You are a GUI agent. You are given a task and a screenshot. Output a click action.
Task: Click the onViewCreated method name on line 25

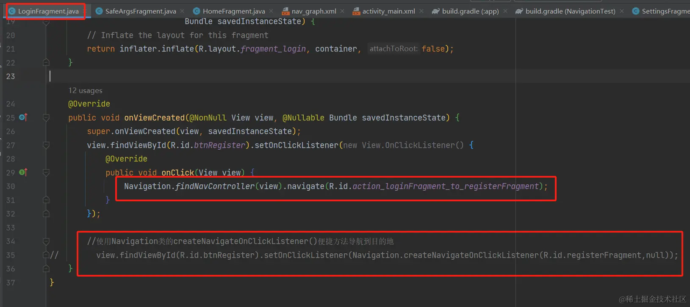pos(155,118)
